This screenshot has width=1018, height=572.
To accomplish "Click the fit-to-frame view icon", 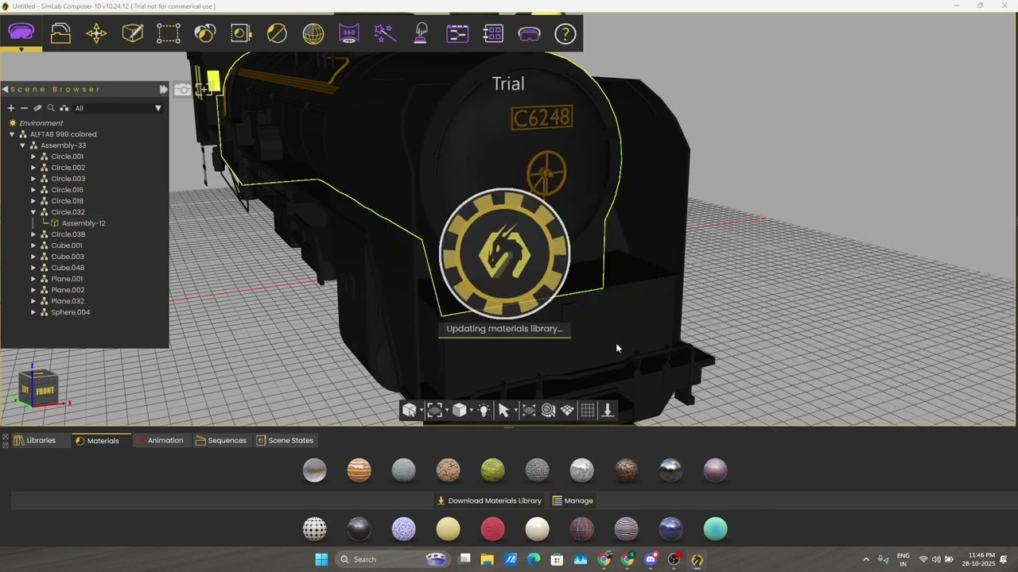I will [434, 410].
